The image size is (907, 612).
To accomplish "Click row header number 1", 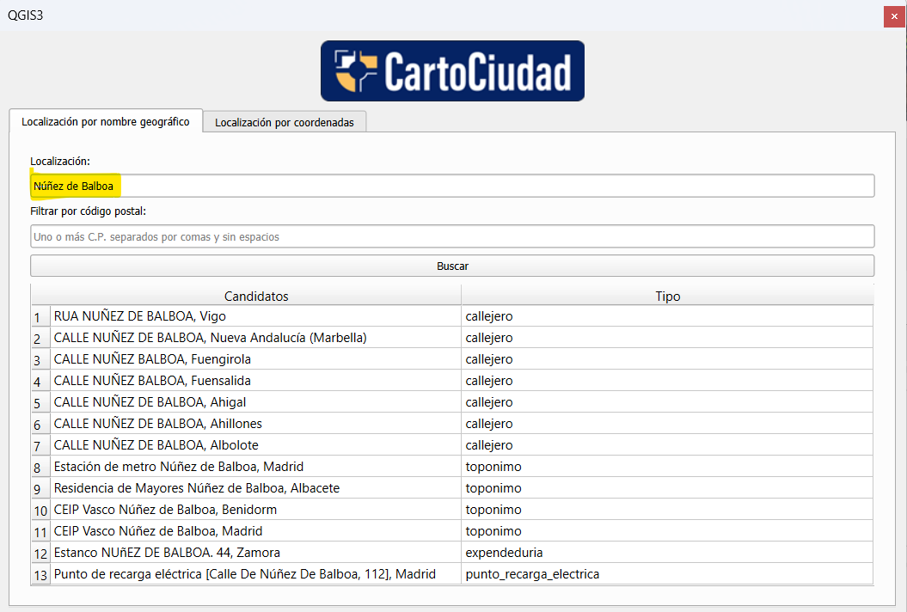I will tap(40, 317).
